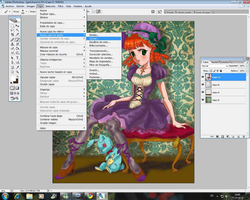
Task: Click Acoplar imagen entry
Action: [x=61, y=123]
